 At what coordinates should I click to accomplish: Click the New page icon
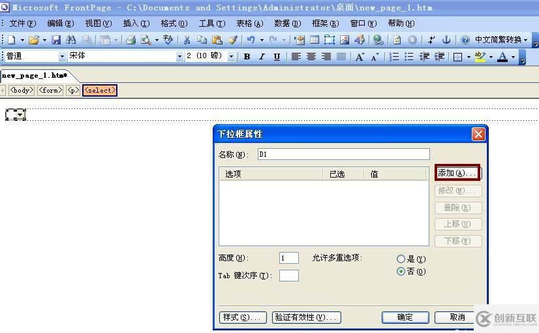click(11, 40)
